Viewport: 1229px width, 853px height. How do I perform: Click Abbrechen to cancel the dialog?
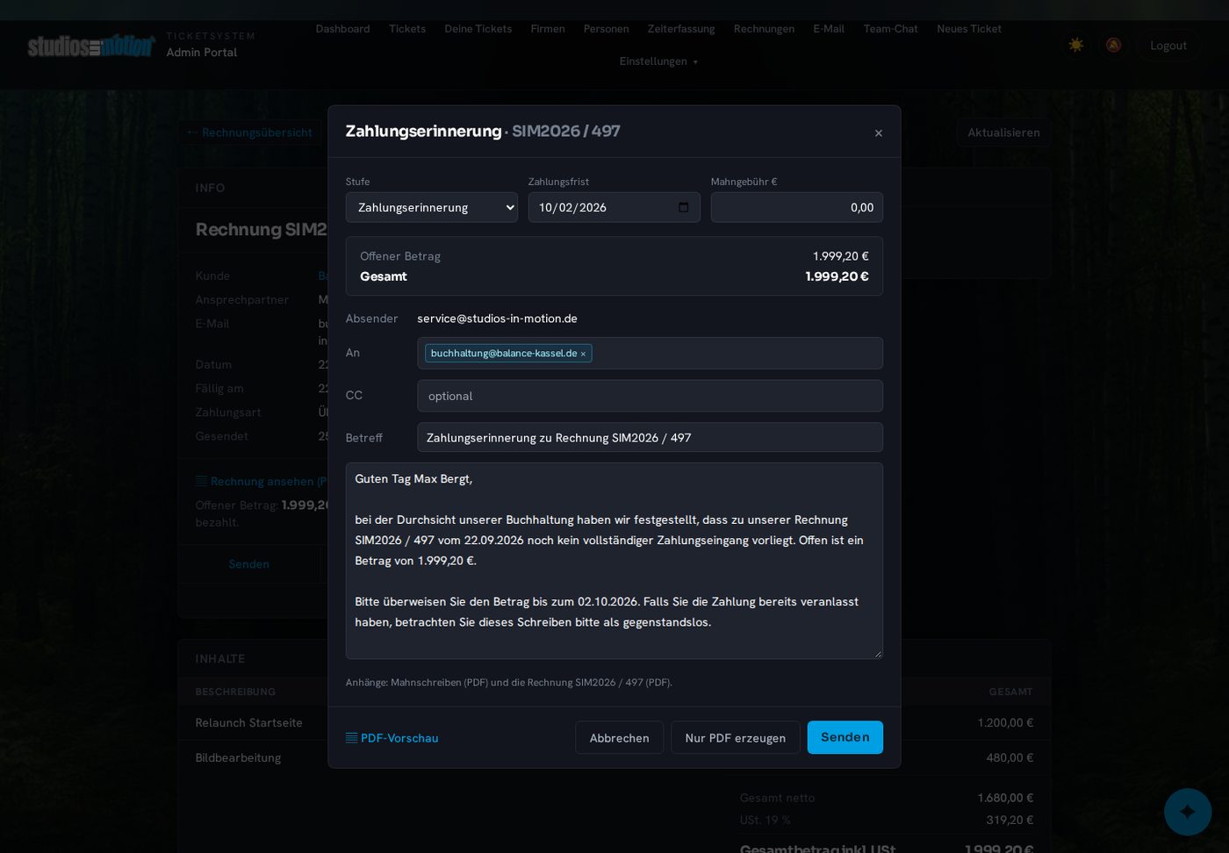(x=620, y=738)
